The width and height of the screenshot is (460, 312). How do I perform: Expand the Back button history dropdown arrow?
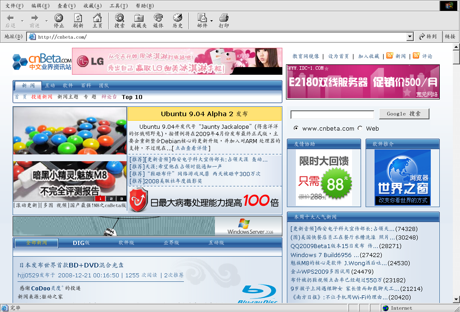[x=22, y=21]
